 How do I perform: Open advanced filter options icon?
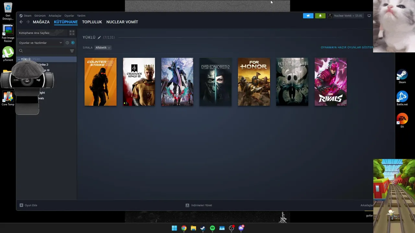coord(72,51)
